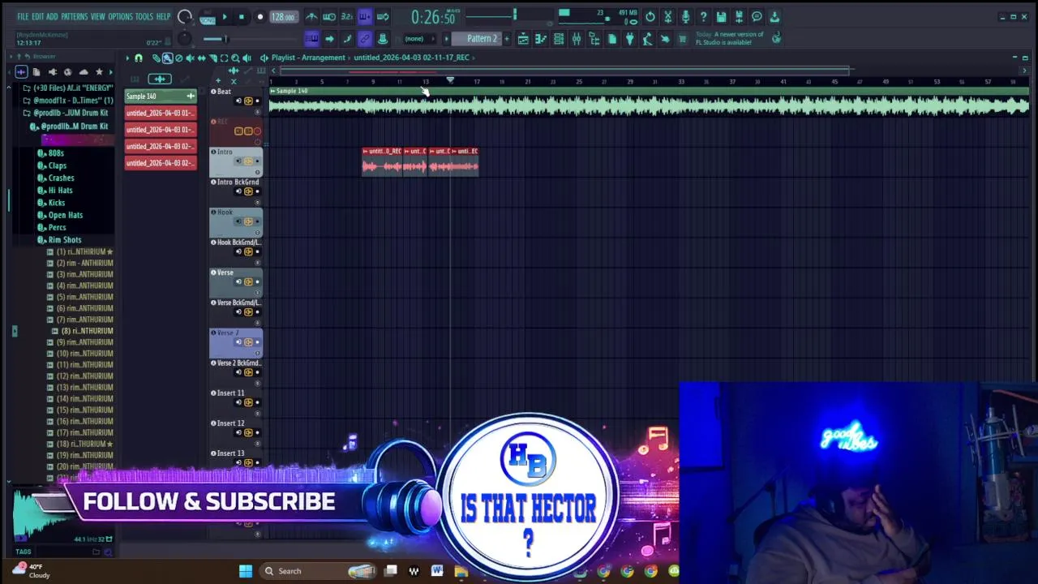The width and height of the screenshot is (1038, 584).
Task: Add a new pattern with plus button
Action: [x=507, y=38]
